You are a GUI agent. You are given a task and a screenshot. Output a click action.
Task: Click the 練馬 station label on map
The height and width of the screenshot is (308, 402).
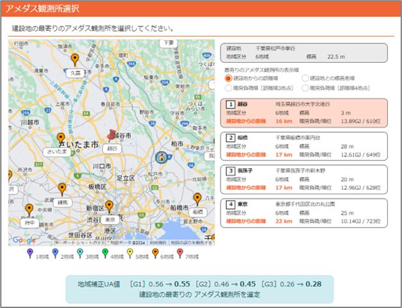click(x=63, y=203)
